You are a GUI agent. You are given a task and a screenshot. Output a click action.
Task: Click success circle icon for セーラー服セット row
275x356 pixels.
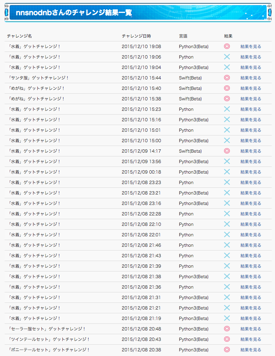pos(227,328)
